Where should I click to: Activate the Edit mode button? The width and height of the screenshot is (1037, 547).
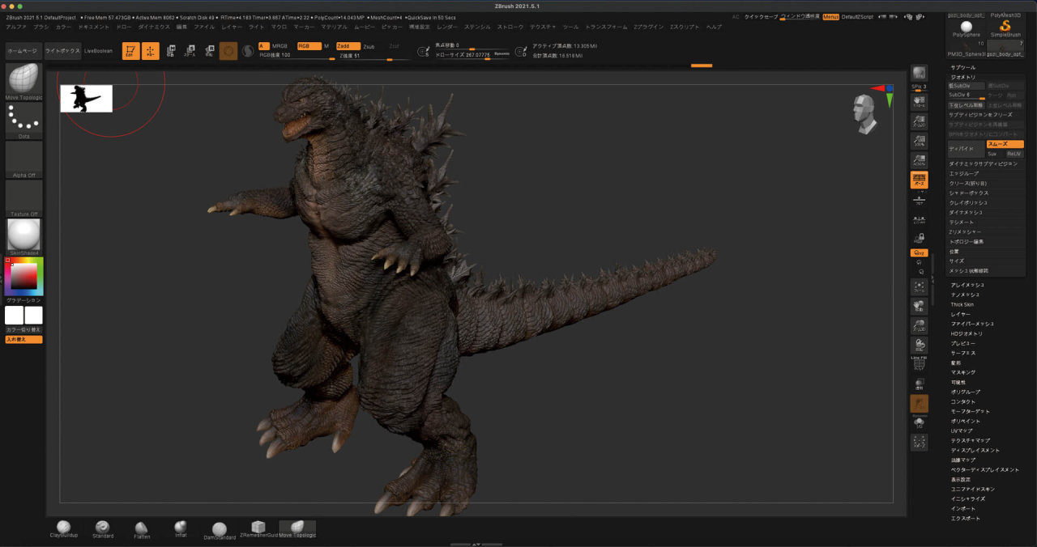click(130, 51)
